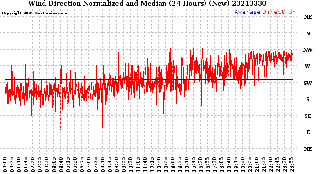320x174 pixels.
Task: Click the 05:50 time axis label
Action: tap(75, 165)
